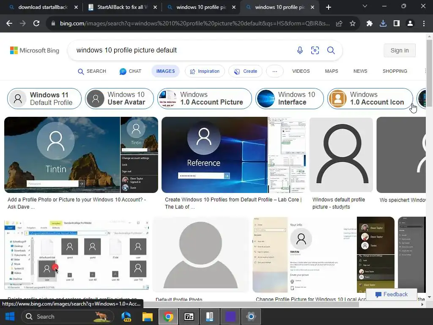Click the taskbar Search box

[x=68, y=317]
